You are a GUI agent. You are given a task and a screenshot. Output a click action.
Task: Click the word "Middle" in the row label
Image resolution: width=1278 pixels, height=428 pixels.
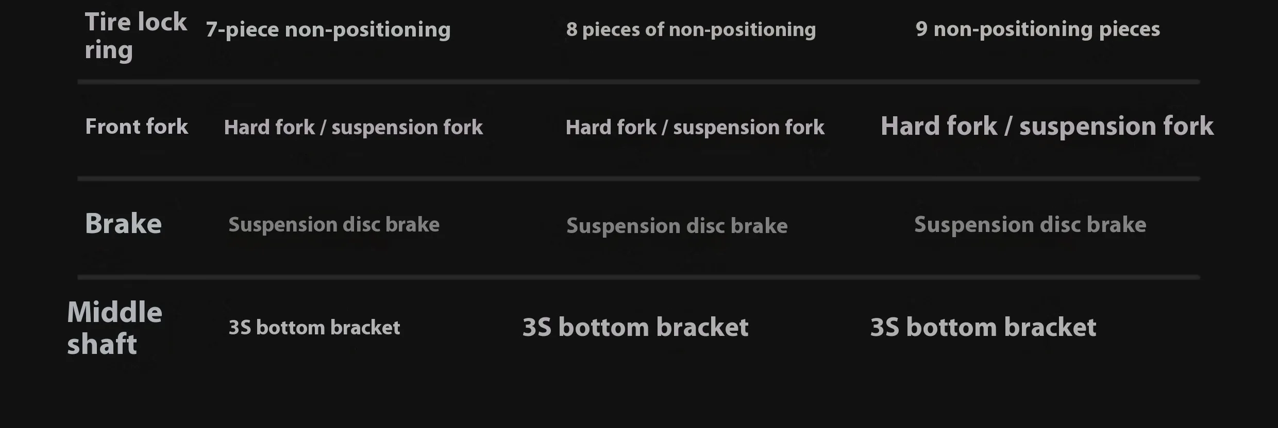coord(114,312)
